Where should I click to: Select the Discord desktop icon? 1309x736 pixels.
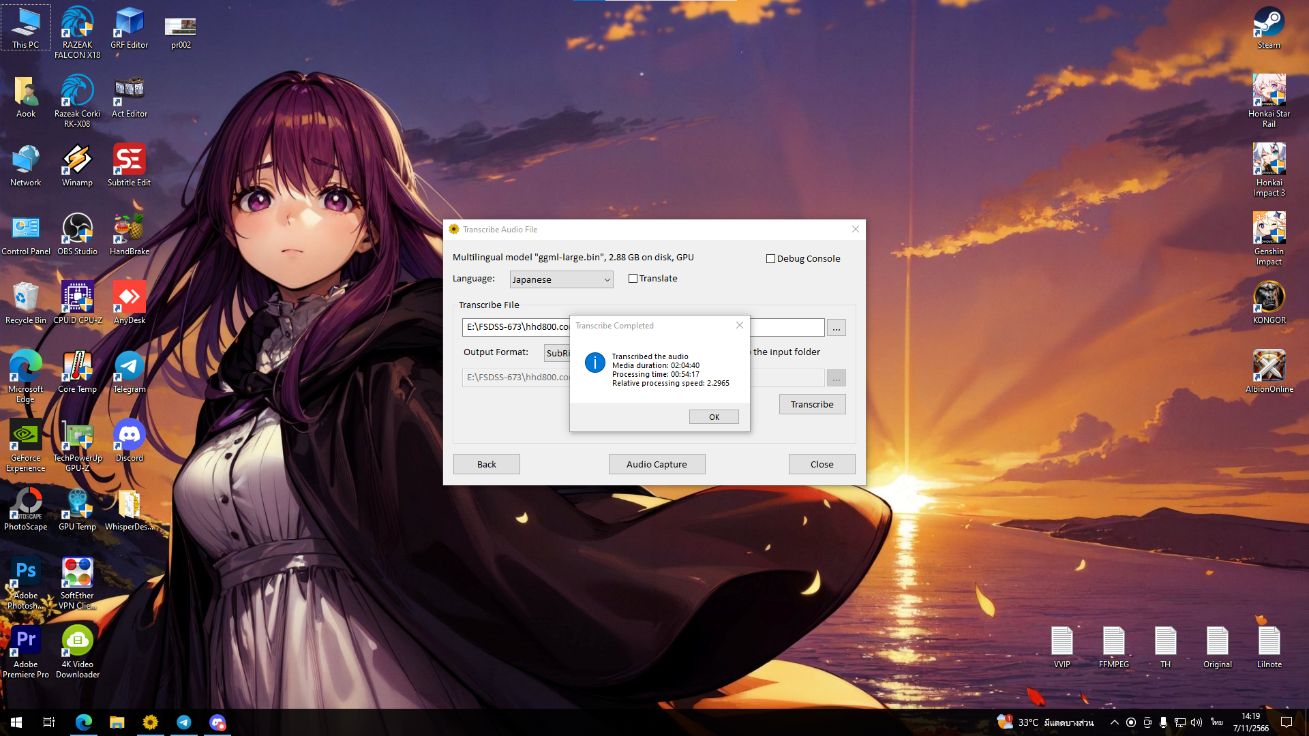click(x=129, y=441)
